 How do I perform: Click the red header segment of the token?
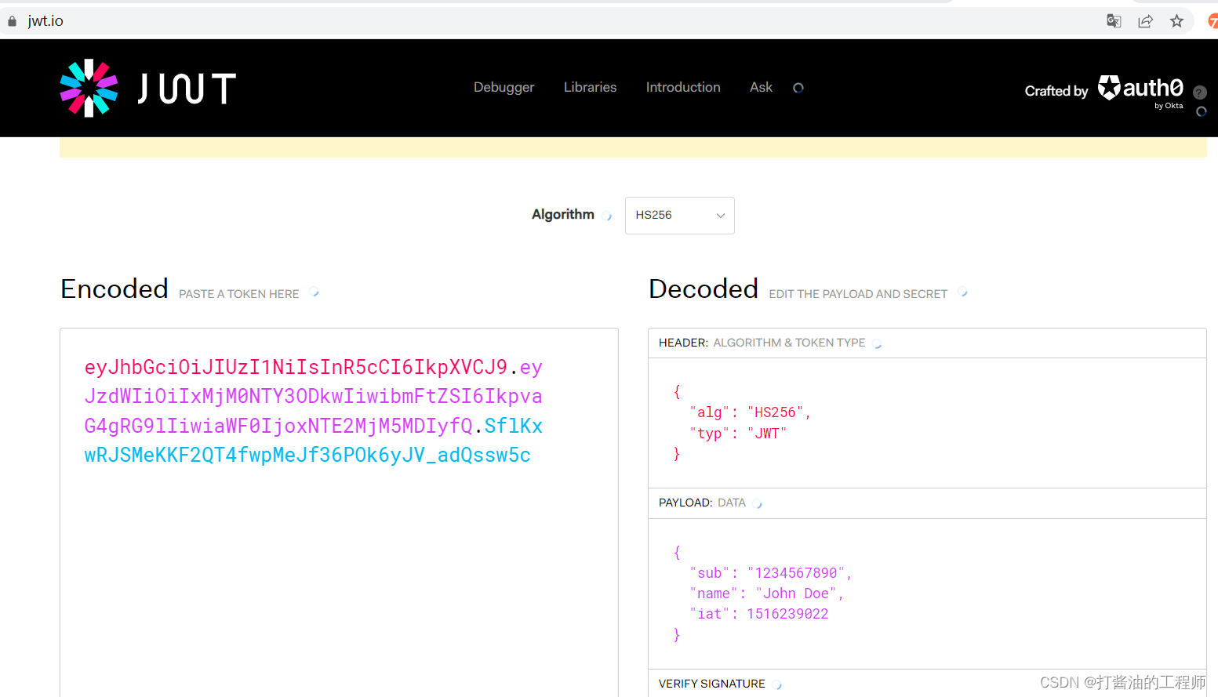click(x=296, y=367)
